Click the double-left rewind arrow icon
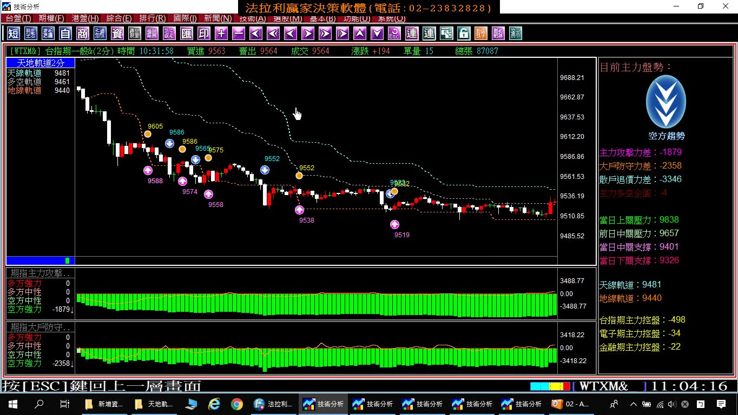Viewport: 738px width, 415px height. (x=273, y=34)
